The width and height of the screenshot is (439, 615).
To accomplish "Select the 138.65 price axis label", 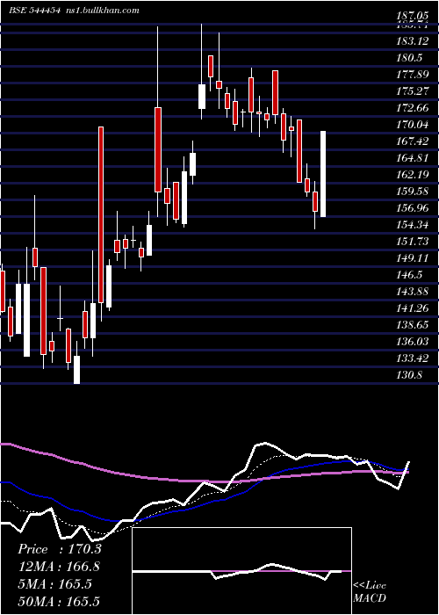I will click(x=412, y=325).
